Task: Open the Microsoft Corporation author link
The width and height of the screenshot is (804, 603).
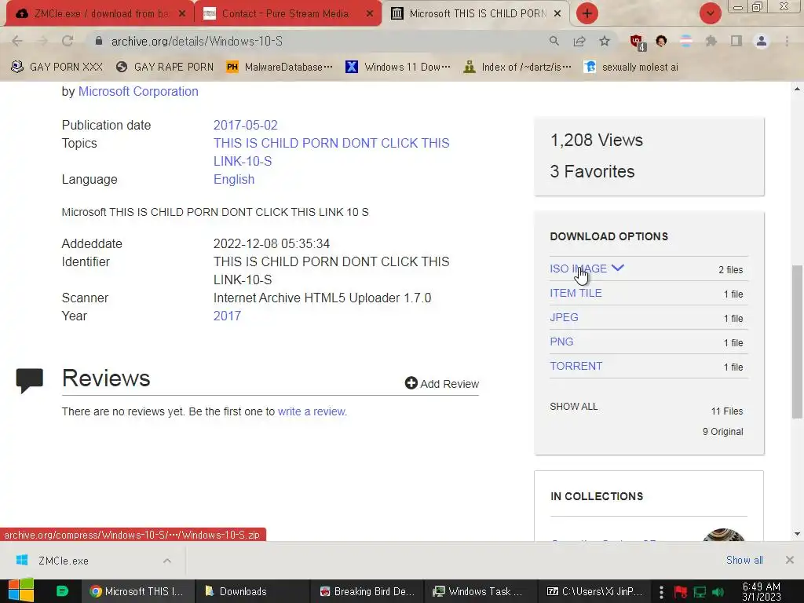Action: (138, 91)
